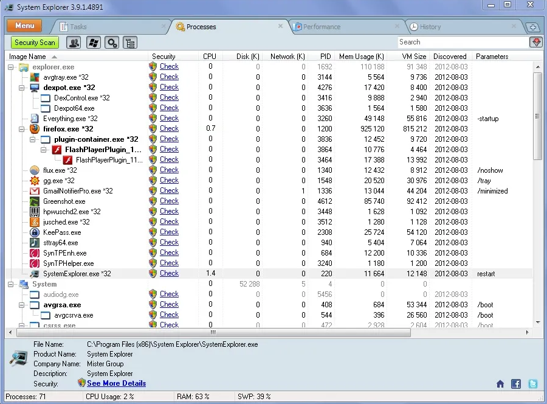Open the gear settings toolbar icon

coord(112,43)
